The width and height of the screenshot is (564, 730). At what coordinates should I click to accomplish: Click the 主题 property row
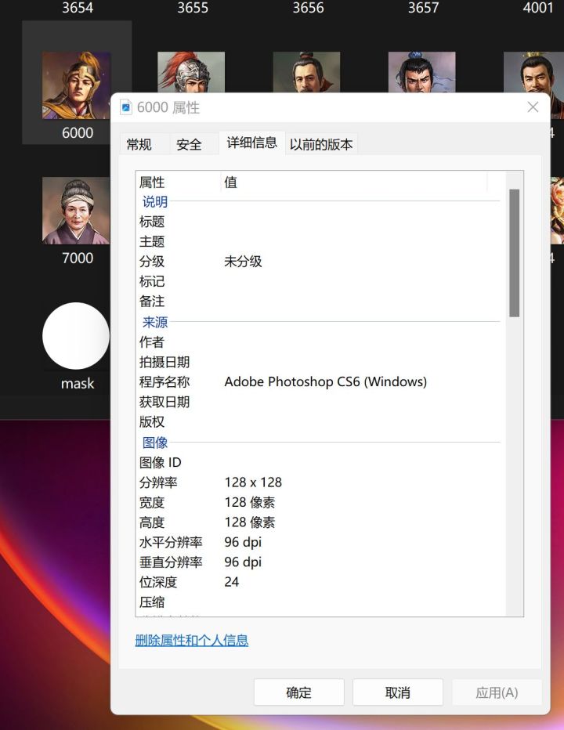[320, 241]
